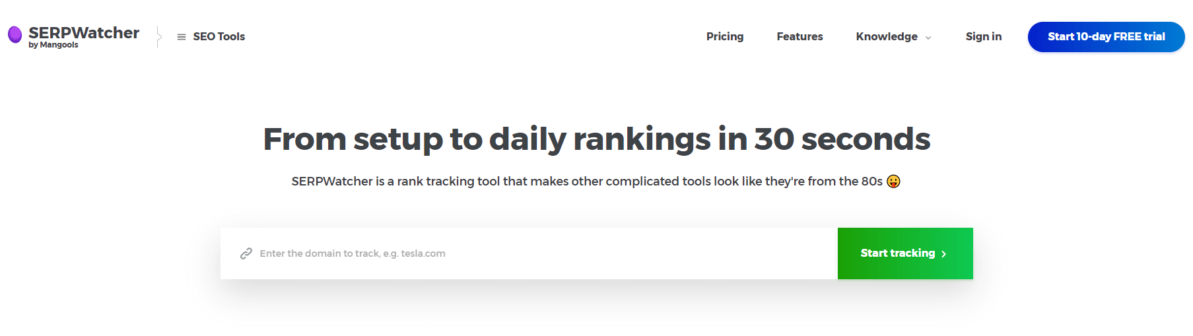Image resolution: width=1193 pixels, height=336 pixels.
Task: Click the link icon in domain field
Action: pos(246,253)
